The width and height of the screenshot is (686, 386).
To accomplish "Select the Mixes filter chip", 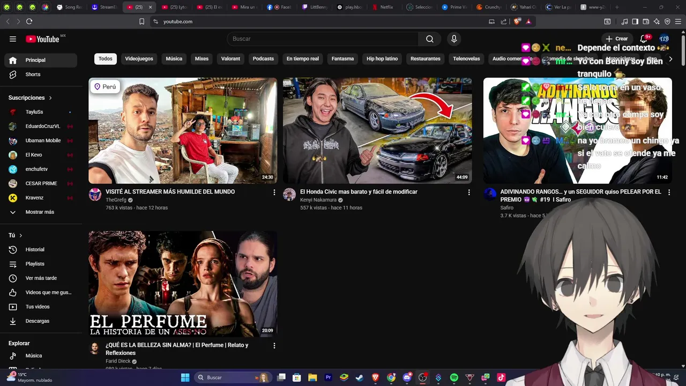I will point(202,58).
